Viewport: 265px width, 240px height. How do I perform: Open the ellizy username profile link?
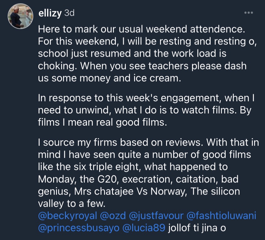(x=50, y=13)
